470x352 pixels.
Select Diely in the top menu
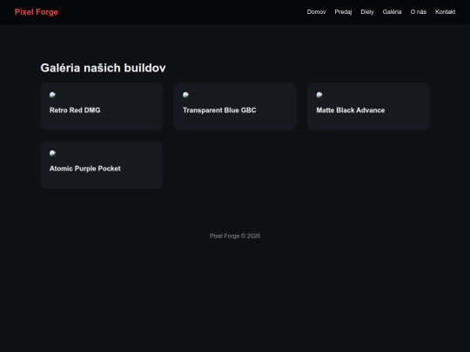click(x=367, y=12)
